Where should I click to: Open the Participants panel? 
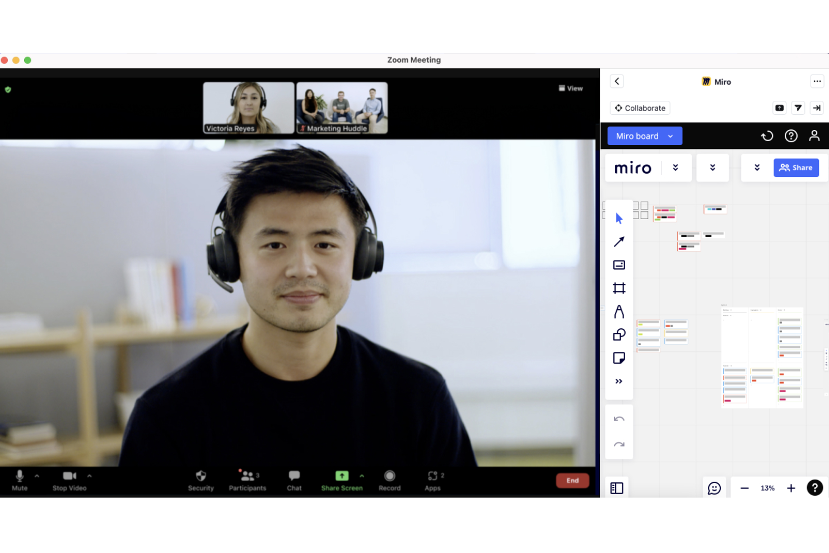(x=247, y=480)
